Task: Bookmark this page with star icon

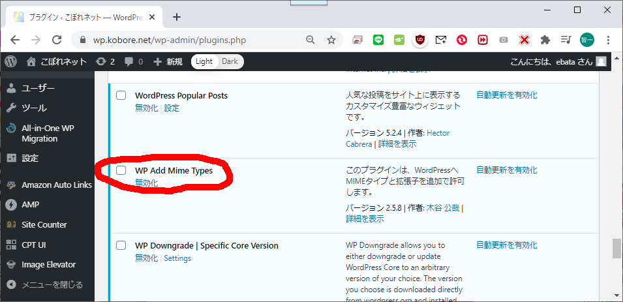Action: 331,40
